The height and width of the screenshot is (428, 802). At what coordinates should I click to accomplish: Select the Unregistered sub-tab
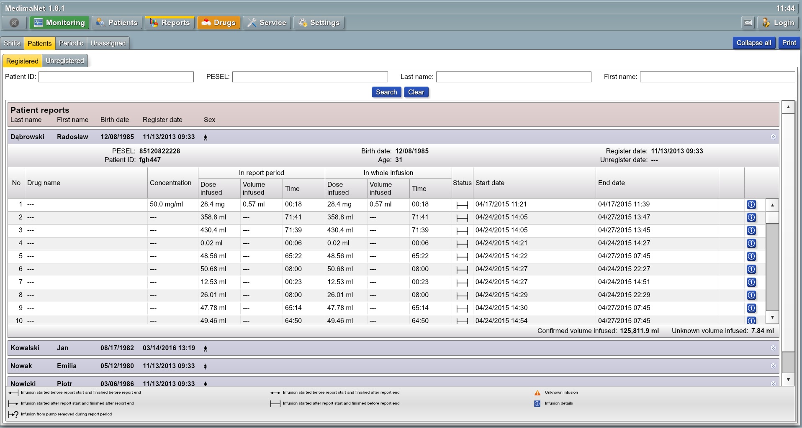[x=65, y=61]
